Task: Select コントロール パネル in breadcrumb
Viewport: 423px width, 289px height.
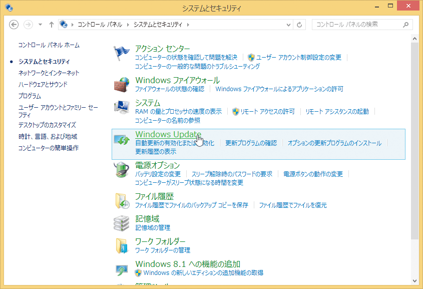Action: (x=100, y=25)
